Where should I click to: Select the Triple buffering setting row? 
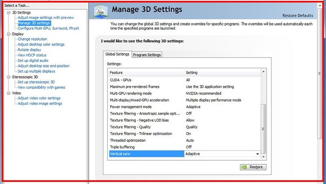(x=184, y=147)
